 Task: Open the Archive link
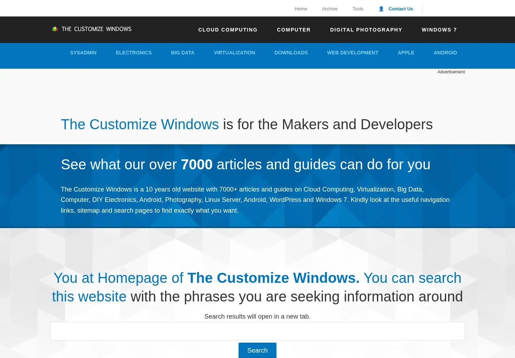pos(330,9)
